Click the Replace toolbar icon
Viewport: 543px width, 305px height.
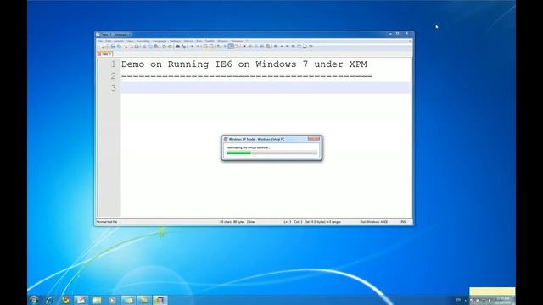click(x=184, y=47)
